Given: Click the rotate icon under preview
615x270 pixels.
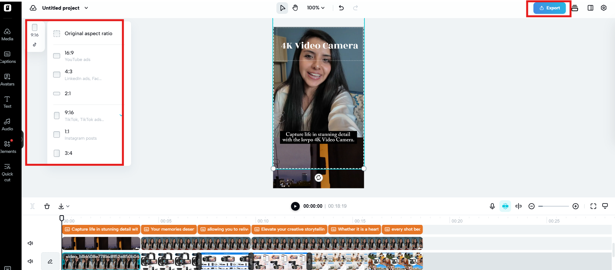Looking at the screenshot, I should click(319, 178).
